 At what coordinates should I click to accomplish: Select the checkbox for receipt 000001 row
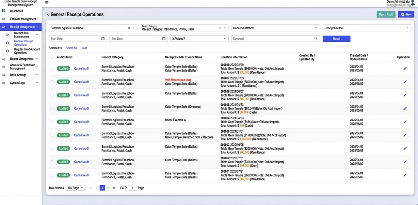(x=52, y=175)
